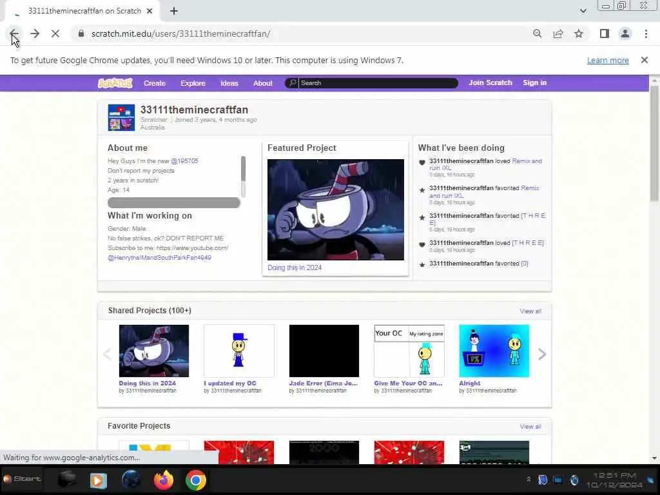Open the favorited [0] link
The height and width of the screenshot is (495, 660).
point(525,264)
